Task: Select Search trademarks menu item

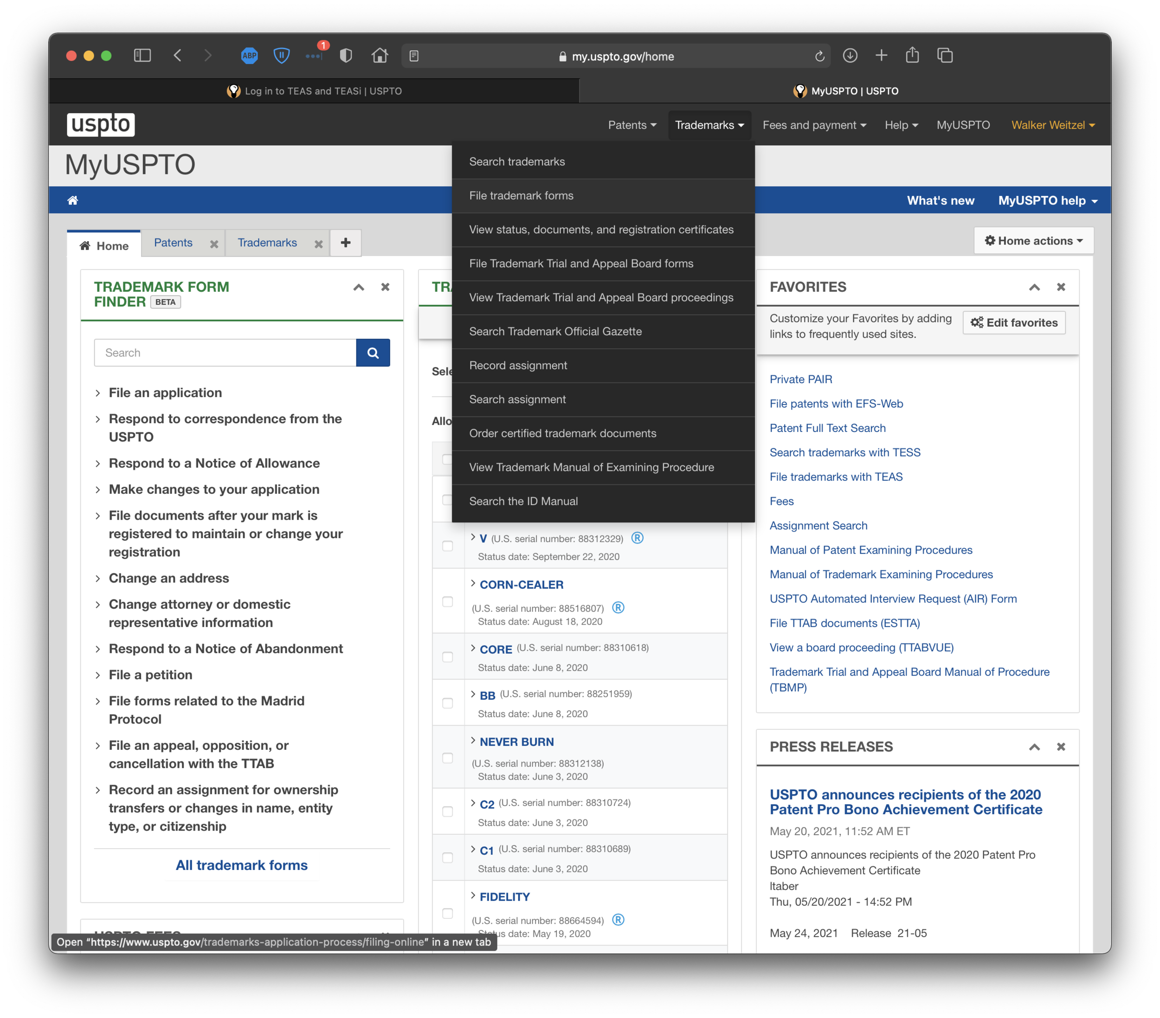Action: 603,162
